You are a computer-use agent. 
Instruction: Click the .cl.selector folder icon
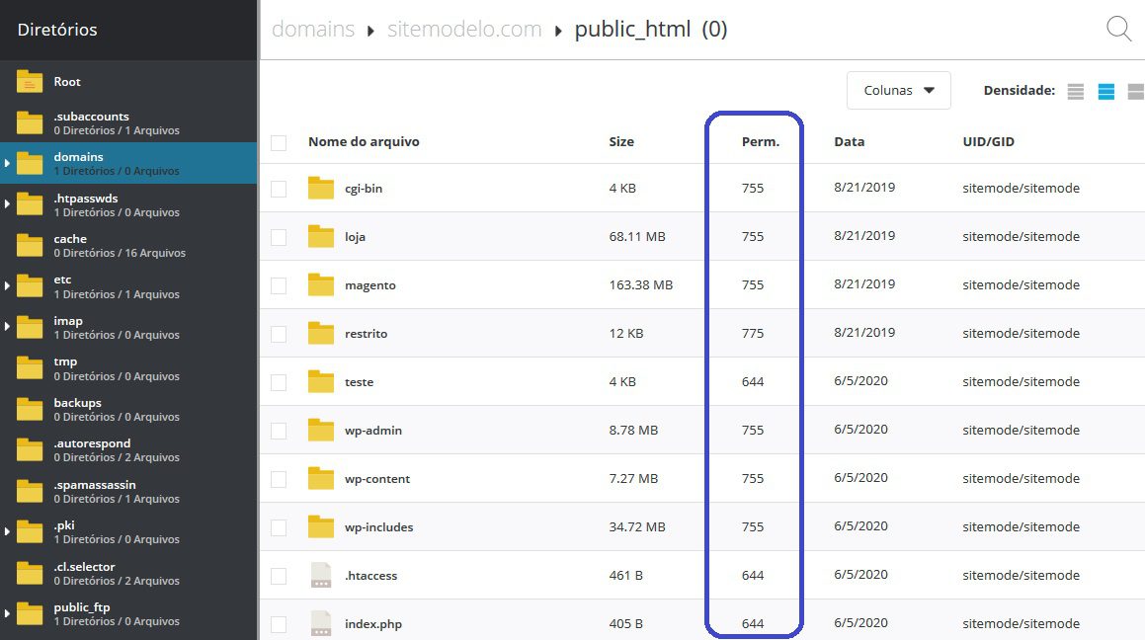pos(30,573)
